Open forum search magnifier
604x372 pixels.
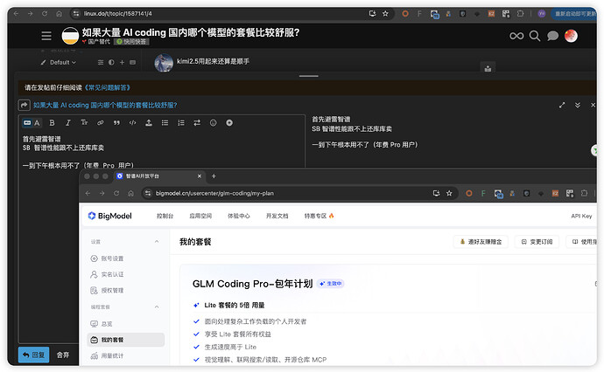click(x=534, y=36)
